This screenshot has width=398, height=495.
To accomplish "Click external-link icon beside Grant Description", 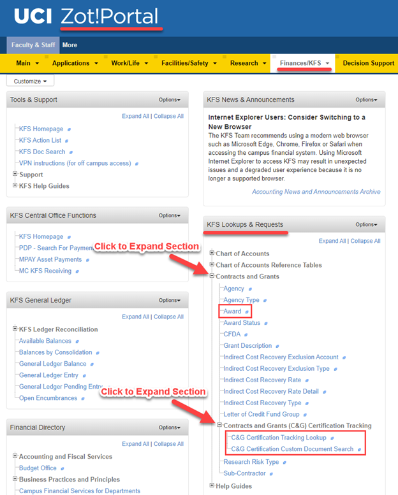I will point(277,346).
